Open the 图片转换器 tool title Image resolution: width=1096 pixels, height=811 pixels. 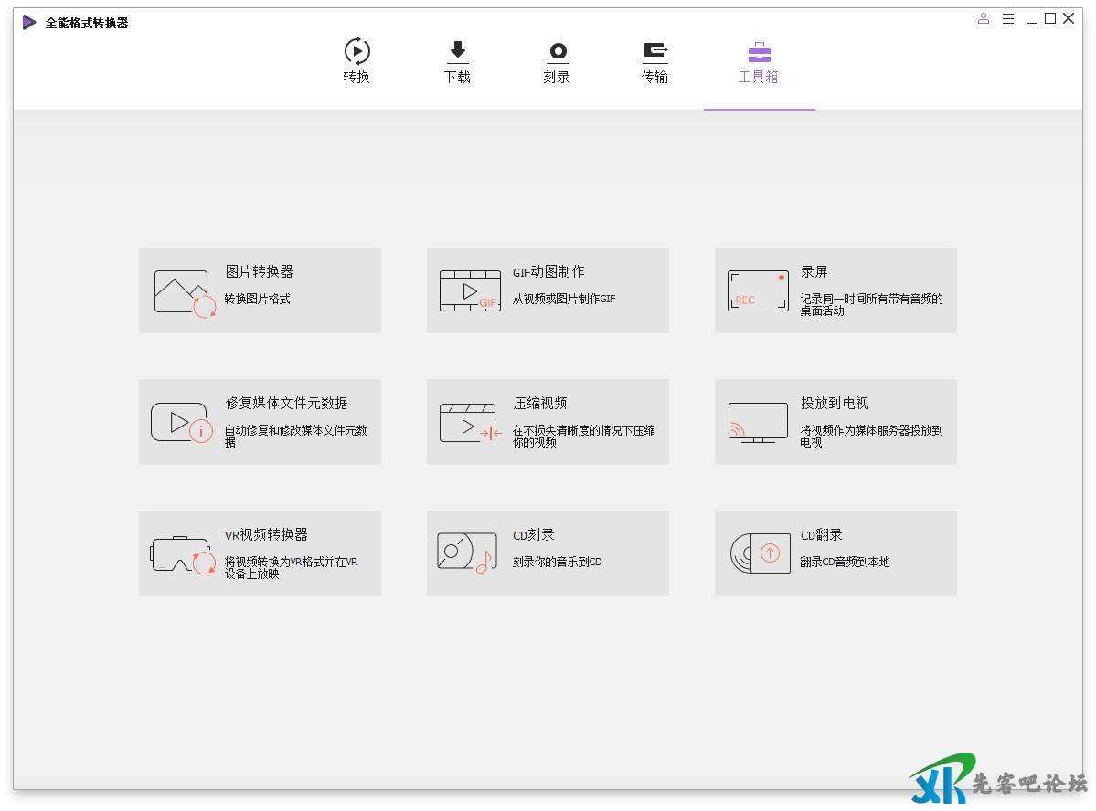[x=260, y=272]
